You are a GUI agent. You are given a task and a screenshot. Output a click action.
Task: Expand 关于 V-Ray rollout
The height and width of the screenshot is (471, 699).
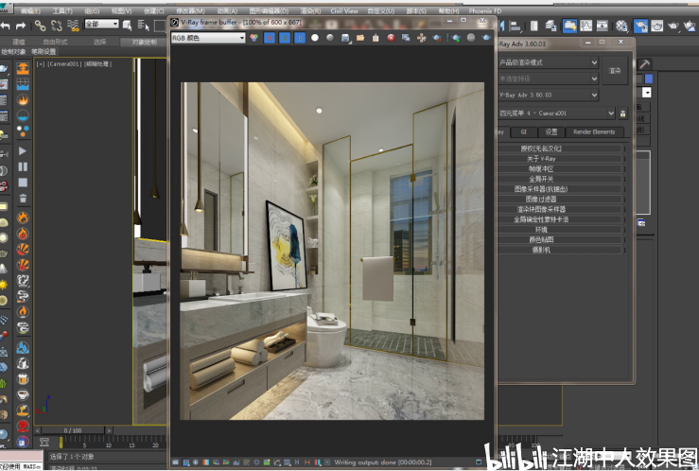560,159
